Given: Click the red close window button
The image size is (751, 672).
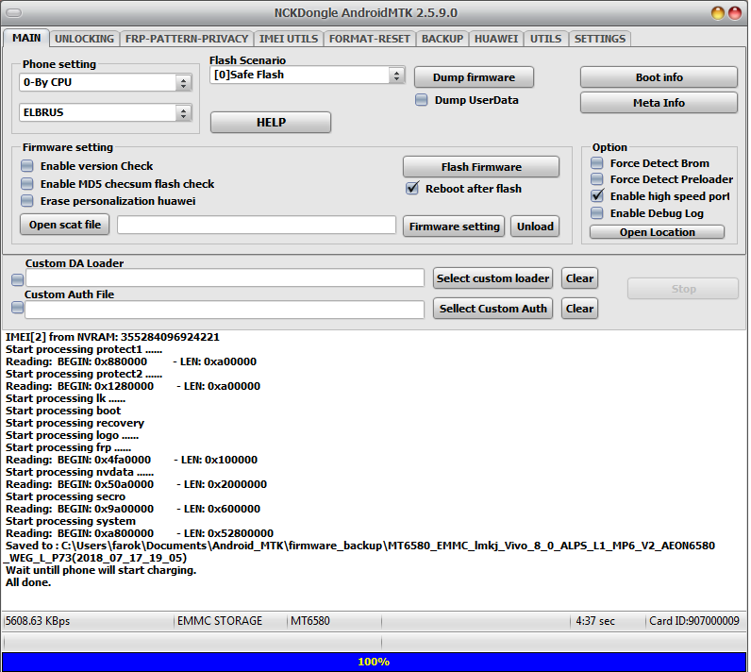Looking at the screenshot, I should click(735, 13).
